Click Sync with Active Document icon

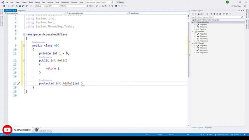(x=211, y=14)
